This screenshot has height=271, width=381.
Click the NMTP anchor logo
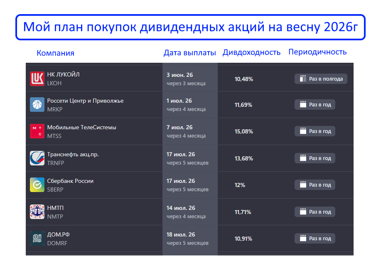37,212
